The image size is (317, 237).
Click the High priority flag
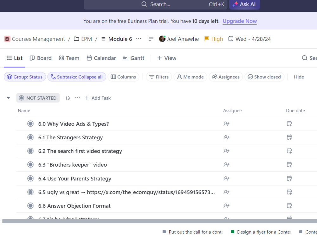click(213, 39)
